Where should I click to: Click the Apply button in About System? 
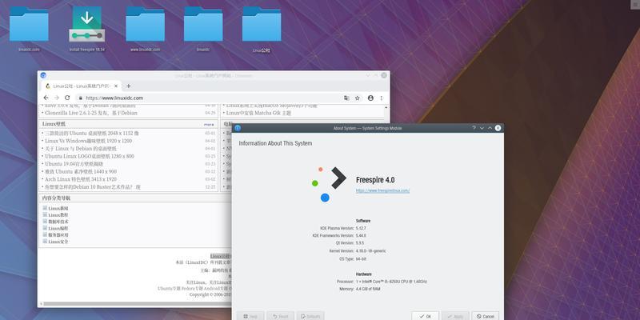point(455,316)
